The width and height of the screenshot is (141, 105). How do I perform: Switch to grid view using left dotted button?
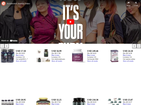(x=2, y=46)
